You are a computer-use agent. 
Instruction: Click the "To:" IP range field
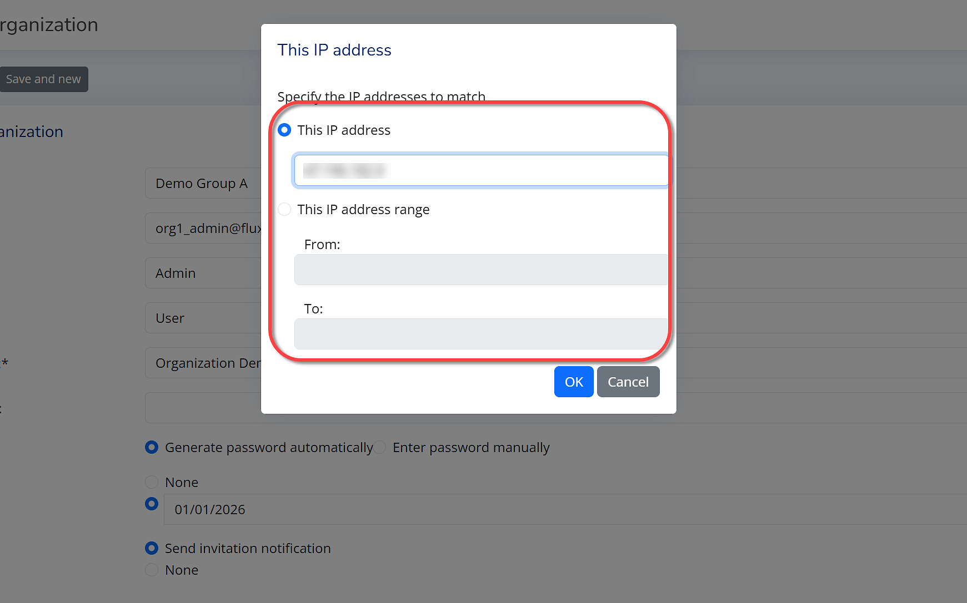pos(480,334)
